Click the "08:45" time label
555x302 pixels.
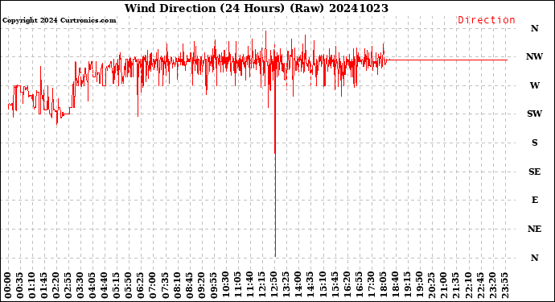[189, 285]
